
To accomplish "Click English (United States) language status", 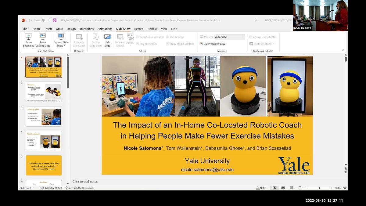I will click(51, 188).
